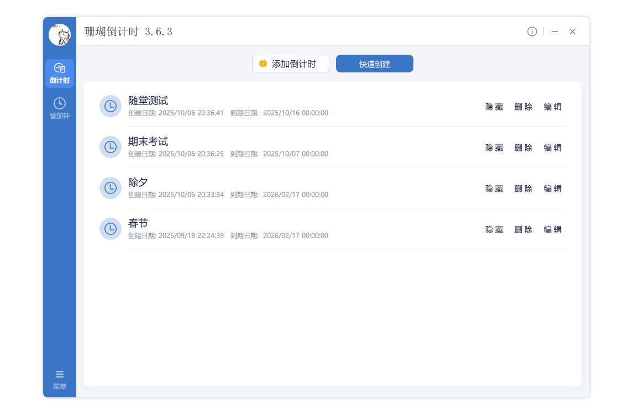Click the user avatar in sidebar
This screenshot has width=619, height=420.
coord(60,35)
